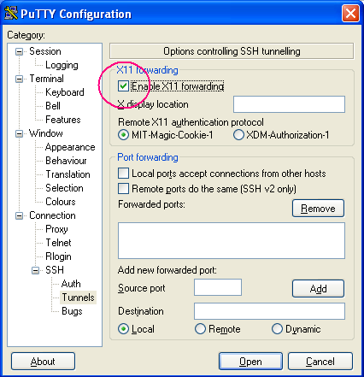Select XDM-Authorization-1 protocol
Image resolution: width=364 pixels, height=377 pixels.
click(238, 135)
